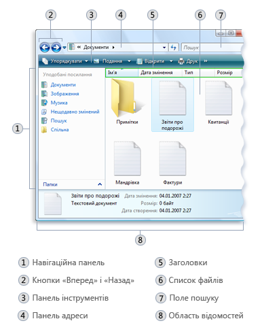The image size is (262, 336).
Task: Click the Примітки folder name label
Action: tap(127, 122)
